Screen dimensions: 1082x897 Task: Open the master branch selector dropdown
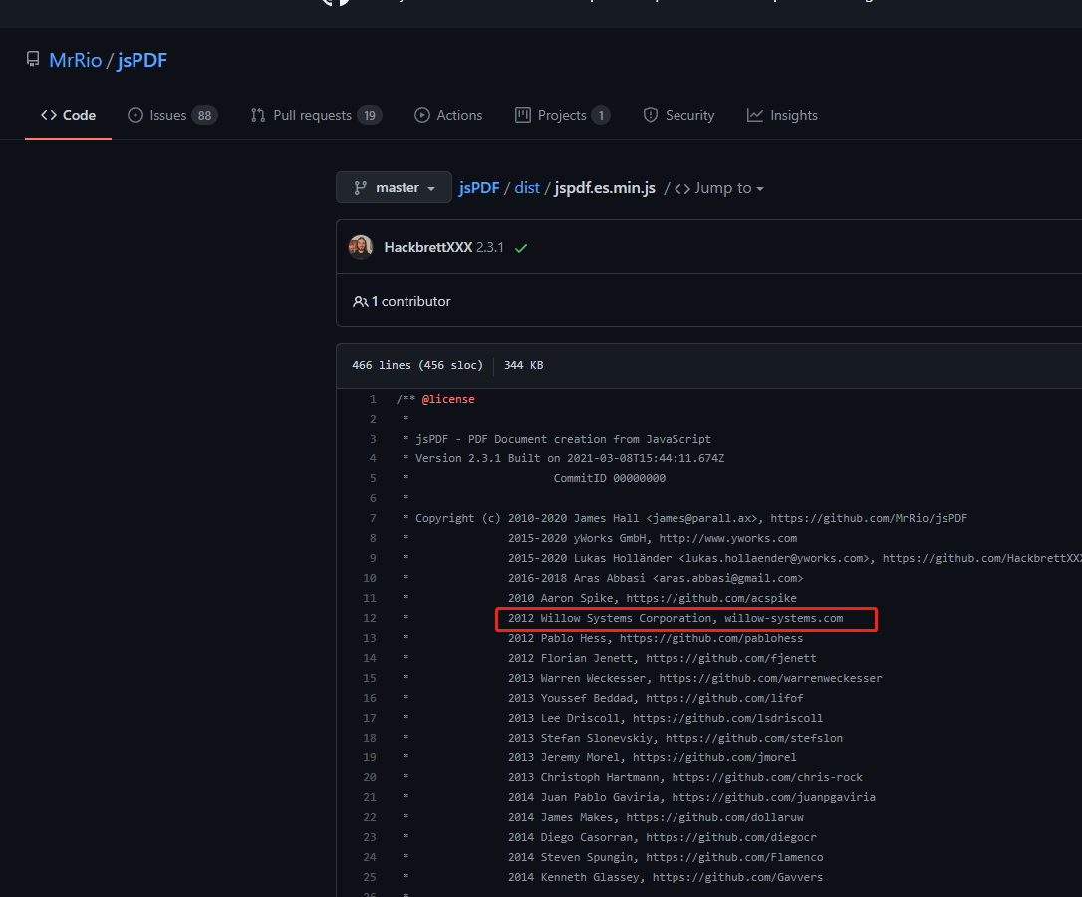pos(395,187)
